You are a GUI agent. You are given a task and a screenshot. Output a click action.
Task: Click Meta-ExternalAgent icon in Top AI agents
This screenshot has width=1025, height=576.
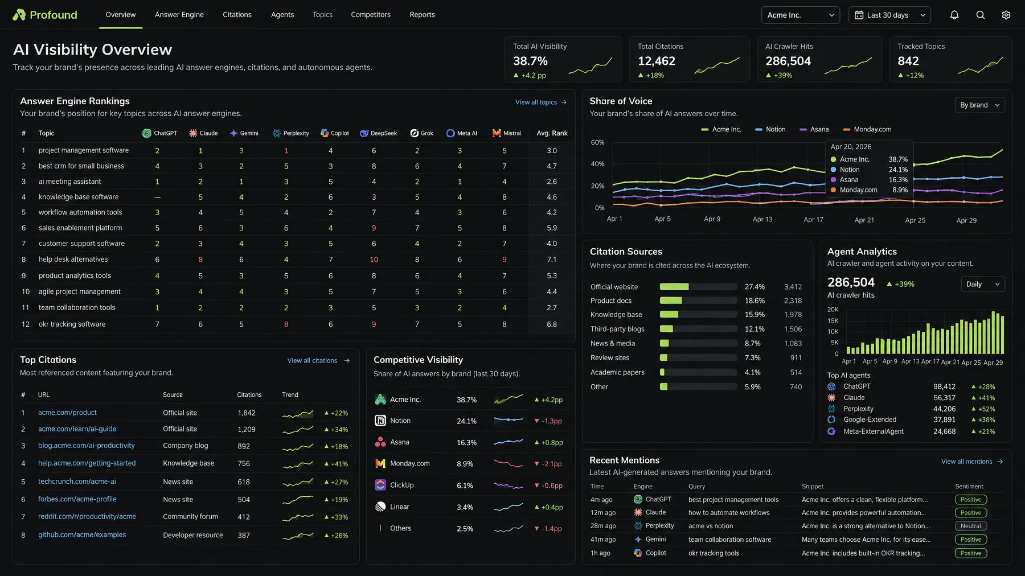(831, 431)
